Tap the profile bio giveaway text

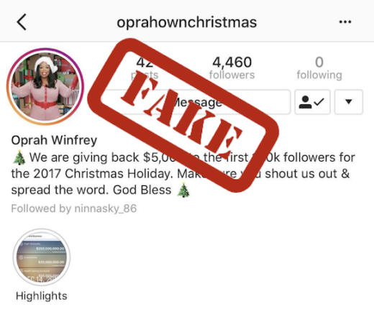coord(183,174)
